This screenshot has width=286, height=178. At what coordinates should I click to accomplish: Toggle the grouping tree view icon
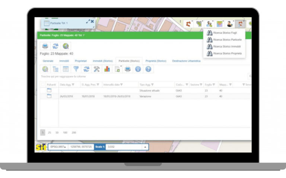[x=55, y=69]
